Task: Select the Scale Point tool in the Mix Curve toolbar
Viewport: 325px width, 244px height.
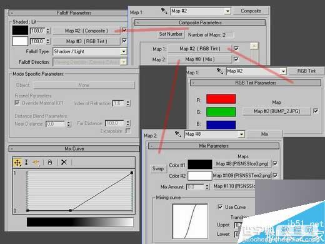Action: tap(26, 163)
